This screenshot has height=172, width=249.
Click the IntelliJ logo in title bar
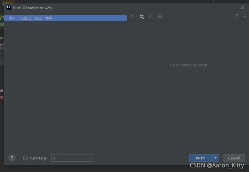8,8
